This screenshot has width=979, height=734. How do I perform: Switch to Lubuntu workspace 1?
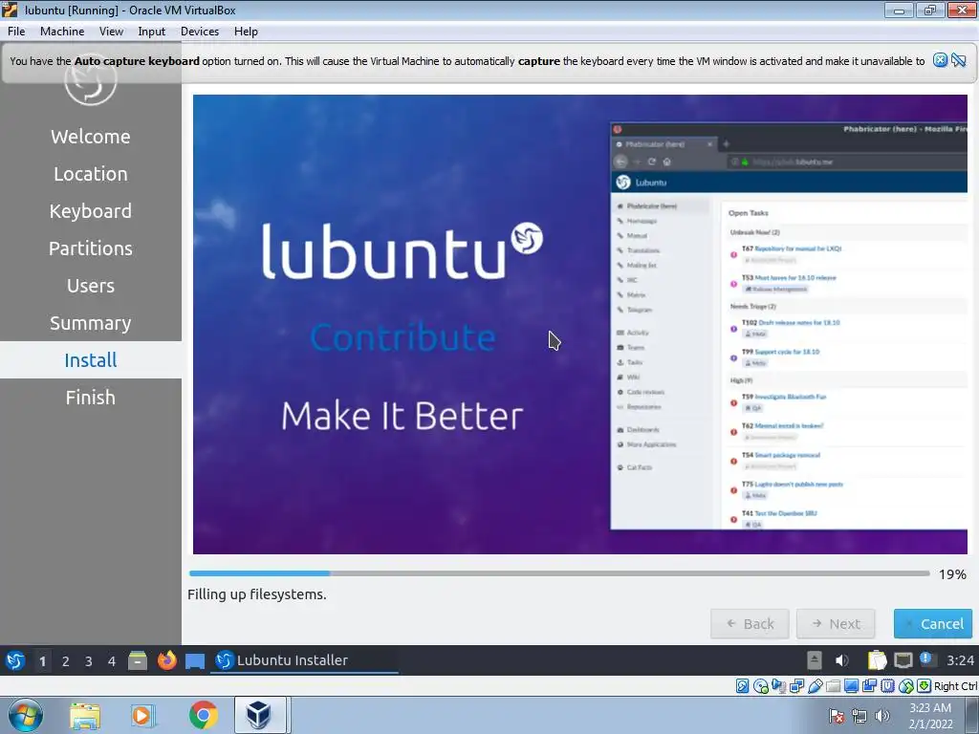click(42, 661)
